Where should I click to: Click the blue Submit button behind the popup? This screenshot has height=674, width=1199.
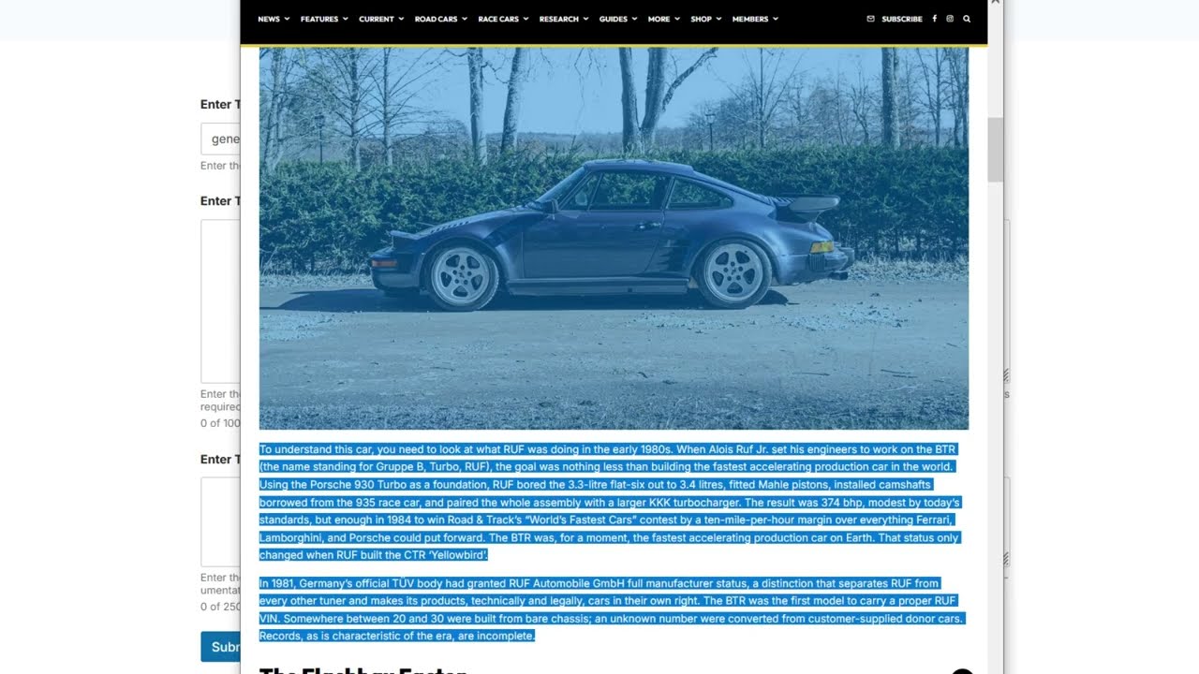click(x=220, y=647)
